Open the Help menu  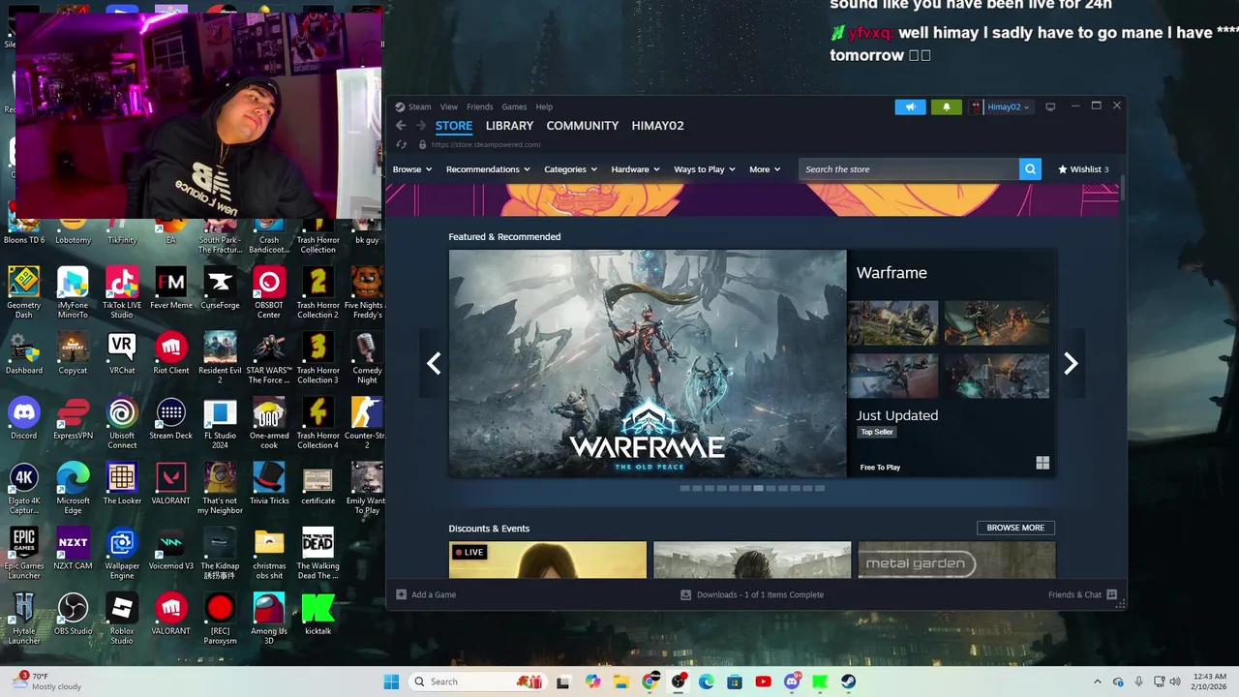click(x=544, y=106)
